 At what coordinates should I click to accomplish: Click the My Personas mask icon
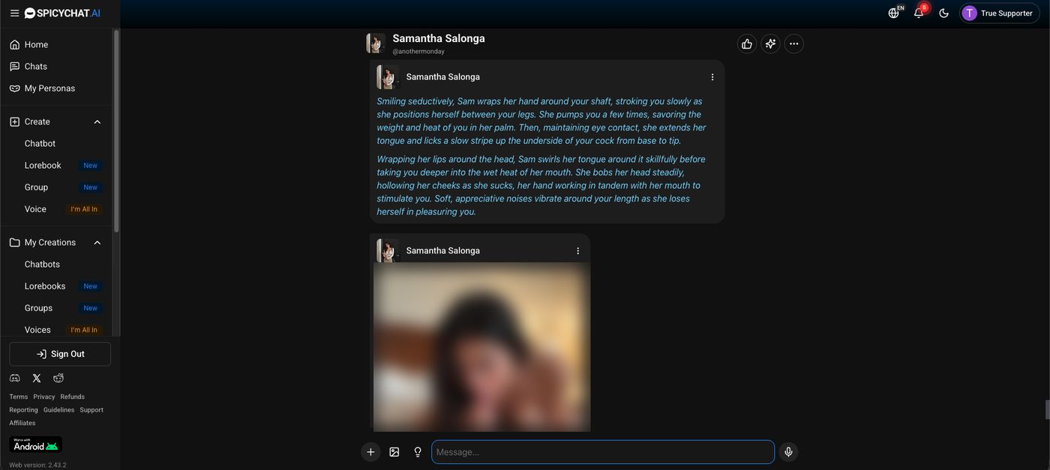click(x=14, y=88)
